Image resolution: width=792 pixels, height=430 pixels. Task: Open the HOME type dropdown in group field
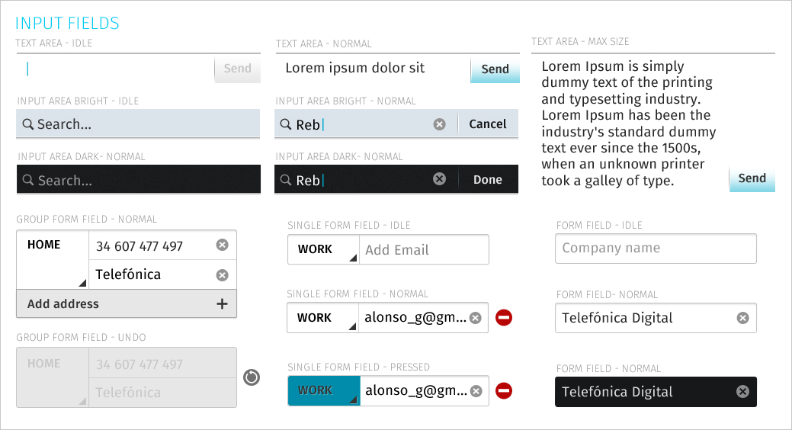[x=53, y=260]
